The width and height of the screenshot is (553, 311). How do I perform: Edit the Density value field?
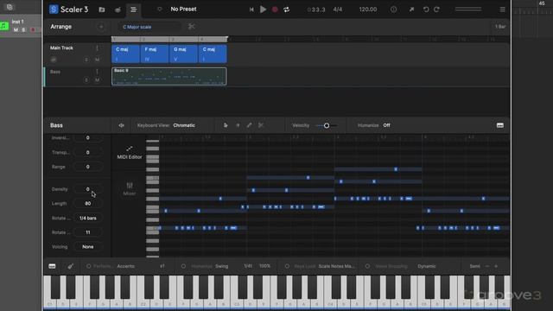coord(88,189)
